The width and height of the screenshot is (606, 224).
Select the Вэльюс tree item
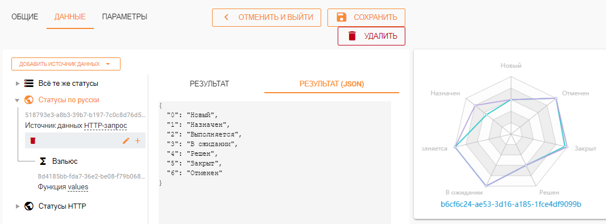(65, 161)
